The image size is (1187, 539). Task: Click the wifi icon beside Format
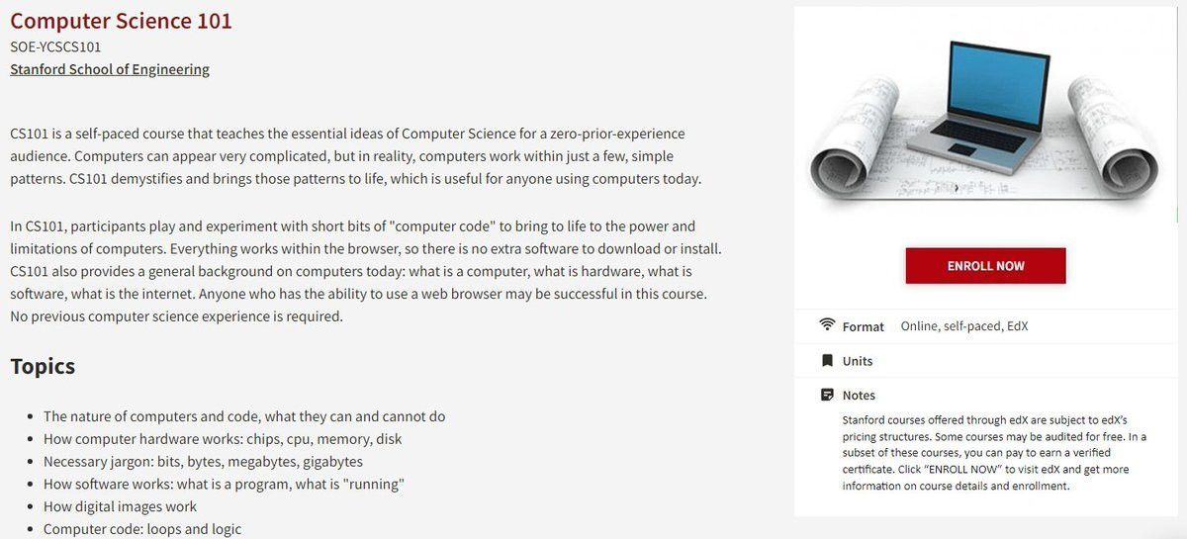coord(827,325)
